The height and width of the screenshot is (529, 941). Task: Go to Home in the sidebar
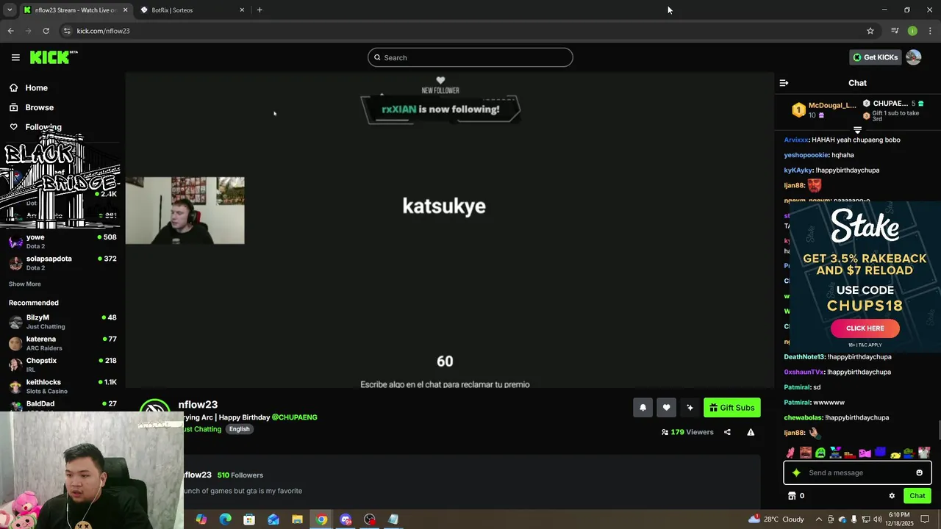pos(36,88)
